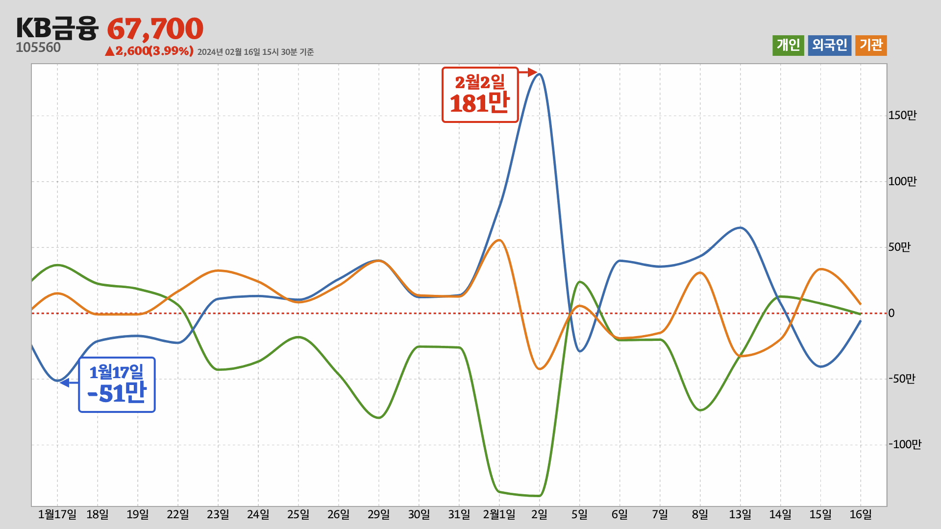Viewport: 941px width, 529px height.
Task: Click the 15일 x-axis label
Action: coord(821,515)
